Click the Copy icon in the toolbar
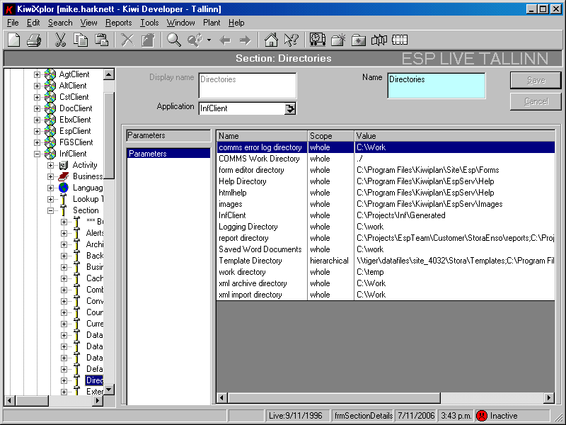The image size is (566, 425). [x=81, y=40]
